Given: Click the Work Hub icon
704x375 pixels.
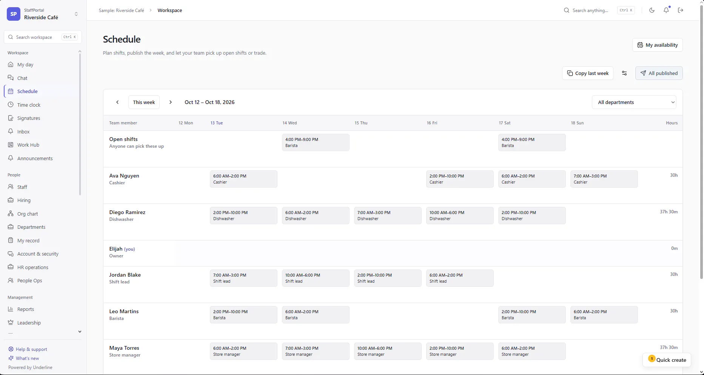Looking at the screenshot, I should pos(11,145).
